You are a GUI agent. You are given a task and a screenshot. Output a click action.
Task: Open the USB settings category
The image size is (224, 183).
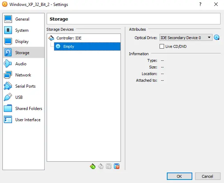(23, 97)
